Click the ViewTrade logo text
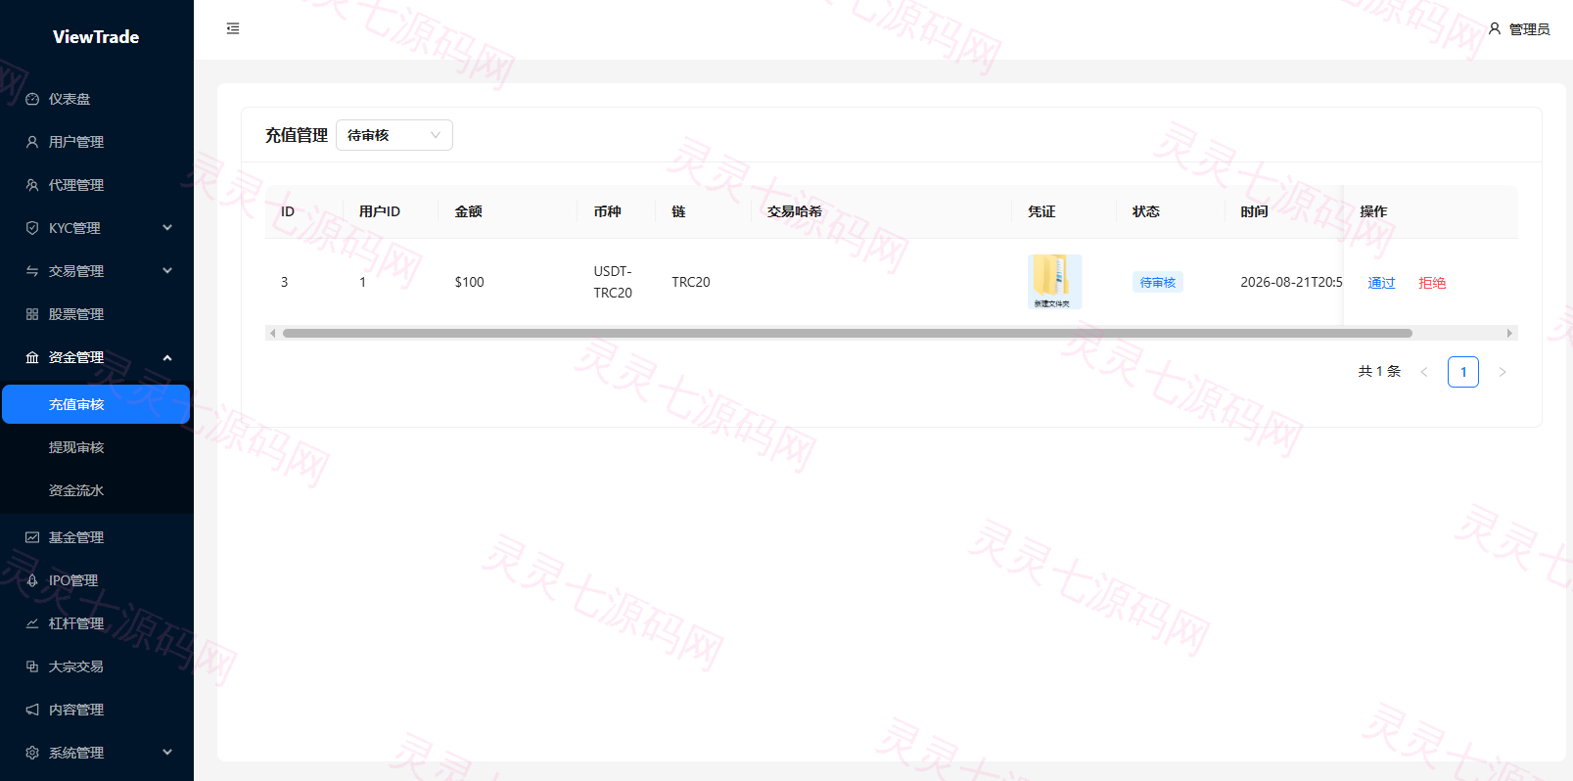 pyautogui.click(x=96, y=37)
